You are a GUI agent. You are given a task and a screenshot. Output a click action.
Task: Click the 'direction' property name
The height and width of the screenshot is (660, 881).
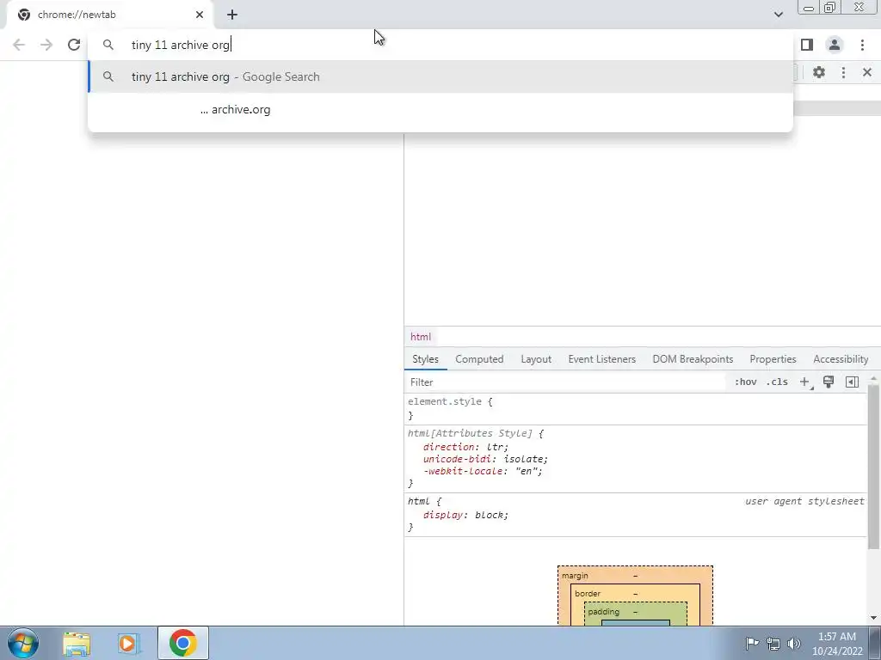(449, 447)
